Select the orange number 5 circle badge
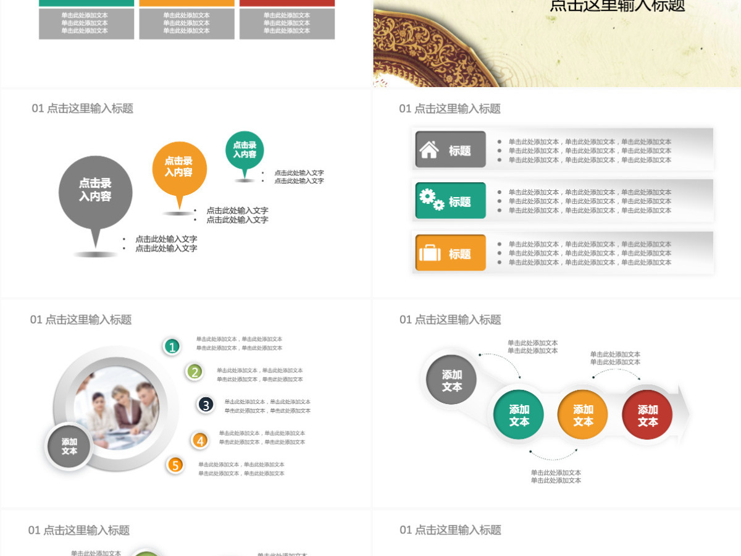This screenshot has width=741, height=556. 175,465
